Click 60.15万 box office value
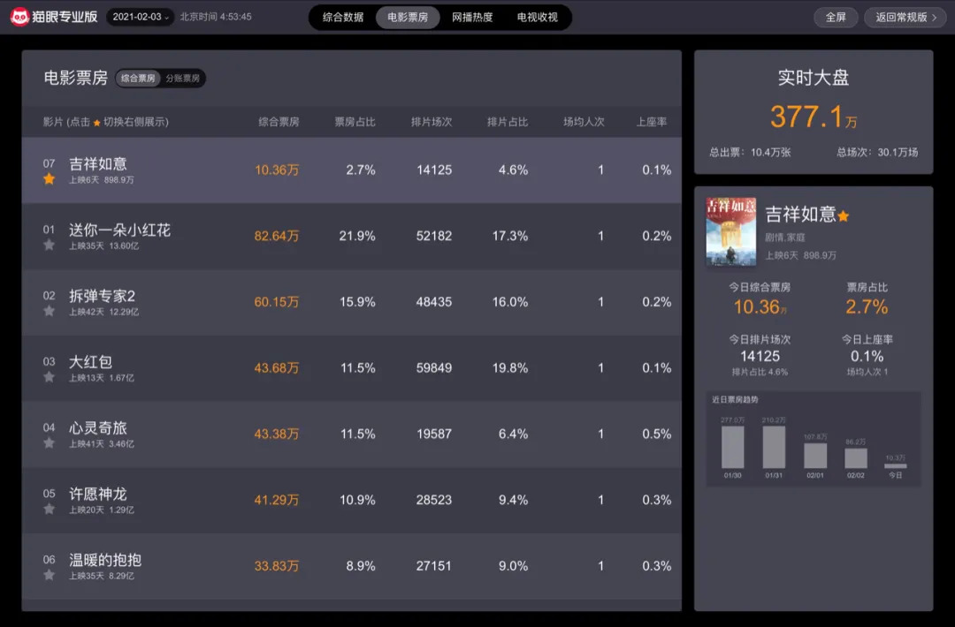 point(277,302)
